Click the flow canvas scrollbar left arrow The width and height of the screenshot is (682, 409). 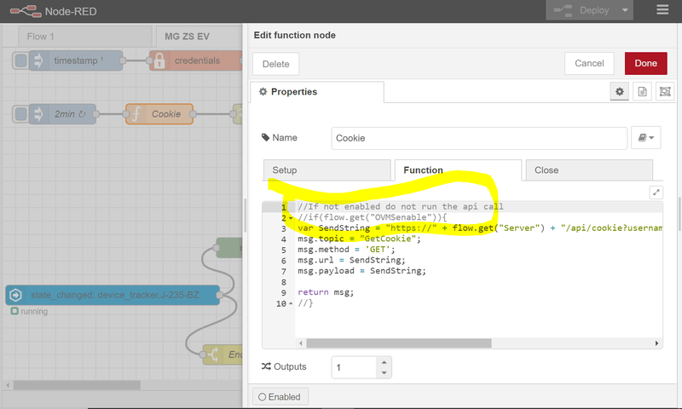point(8,385)
